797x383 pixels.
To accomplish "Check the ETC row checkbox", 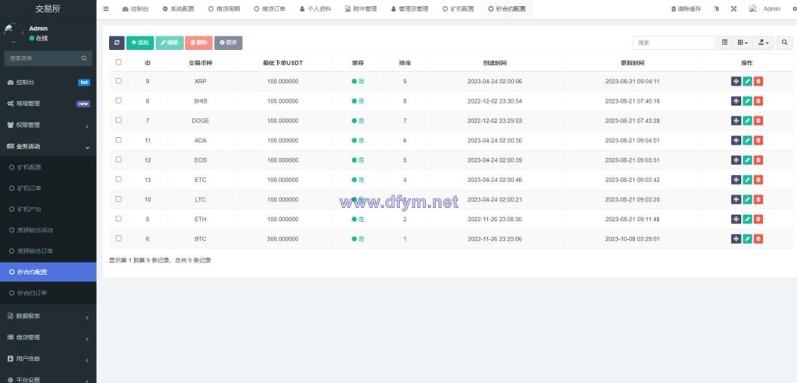I will pos(118,179).
